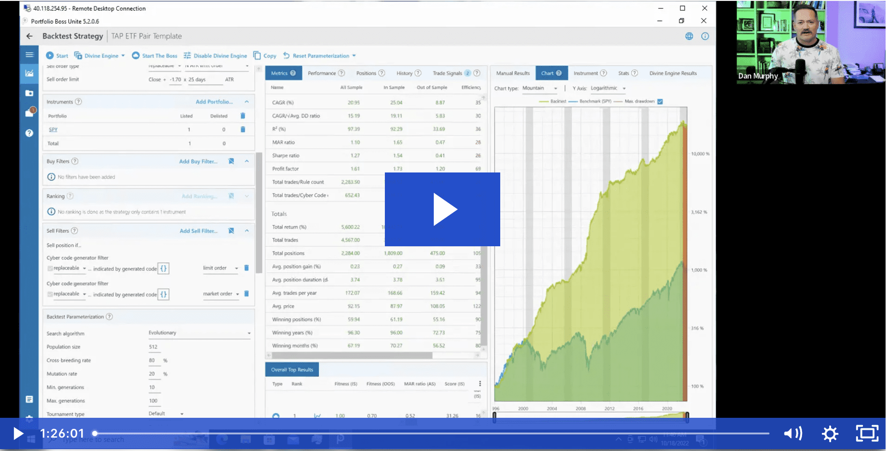Click Add Sell Filter link
This screenshot has height=451, width=886.
(x=198, y=231)
